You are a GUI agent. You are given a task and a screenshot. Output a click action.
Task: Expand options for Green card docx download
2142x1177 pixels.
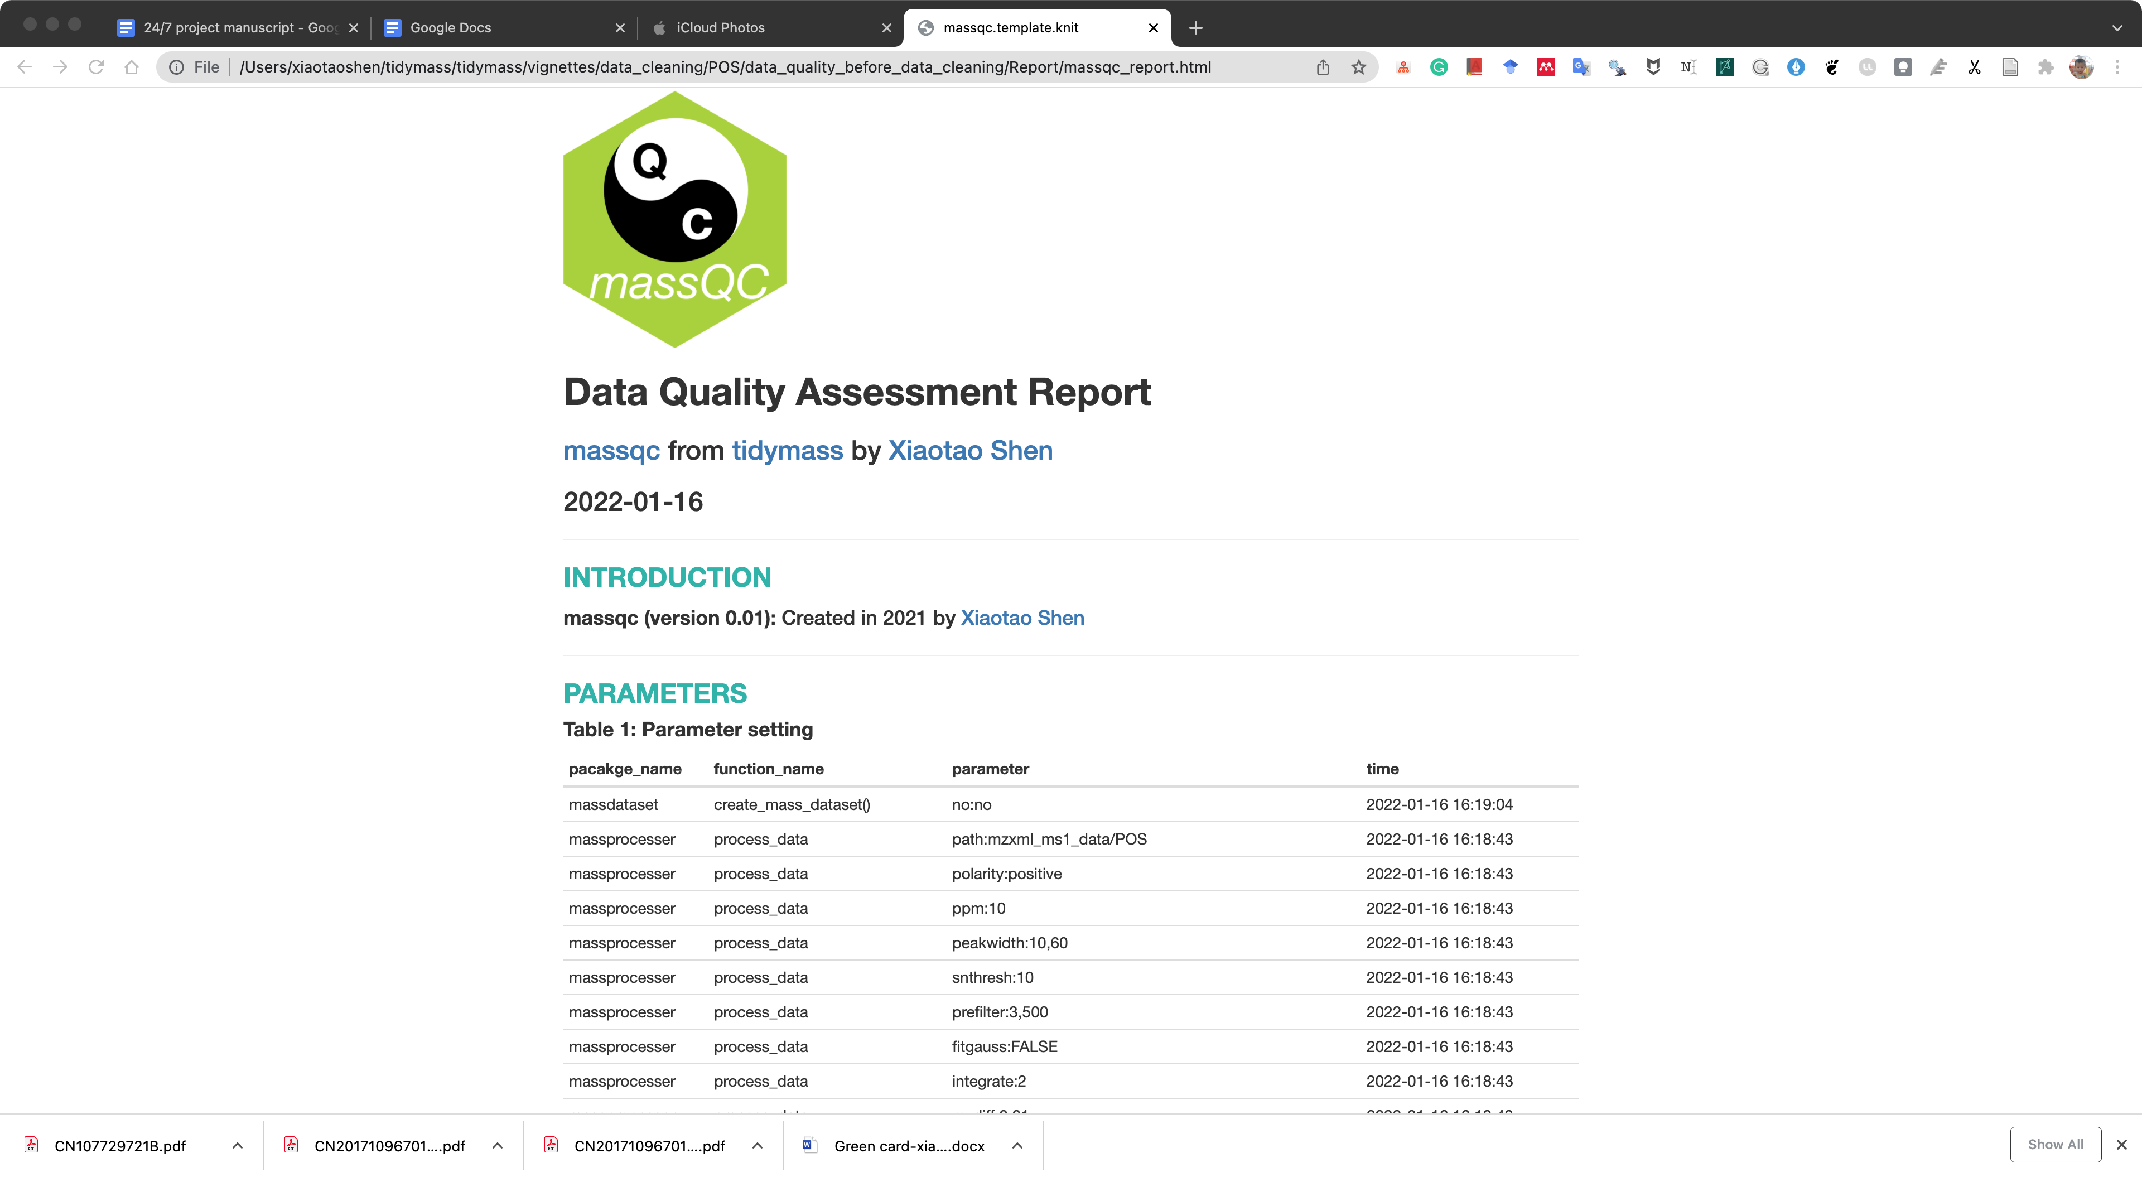[x=1017, y=1145]
